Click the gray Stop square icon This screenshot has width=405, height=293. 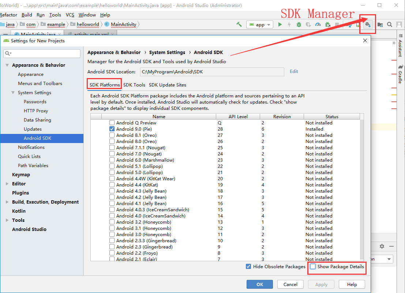pyautogui.click(x=337, y=24)
